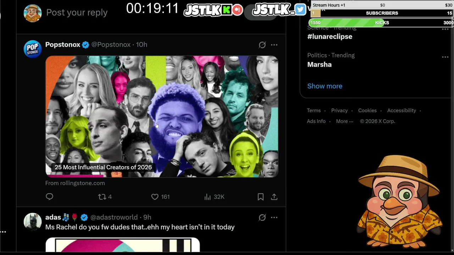The height and width of the screenshot is (255, 454).
Task: Open the adas profile picture
Action: [x=33, y=221]
